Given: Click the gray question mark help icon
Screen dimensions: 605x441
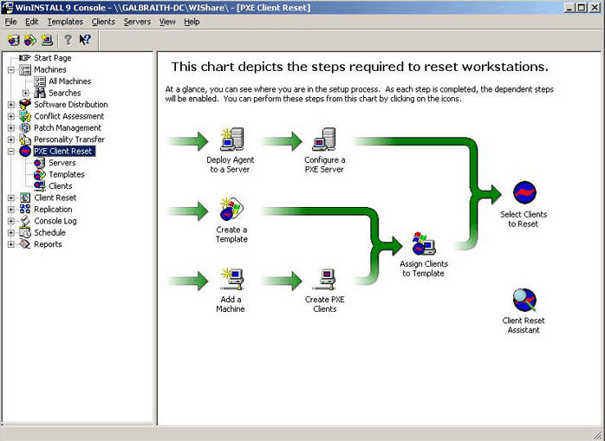Looking at the screenshot, I should [68, 40].
